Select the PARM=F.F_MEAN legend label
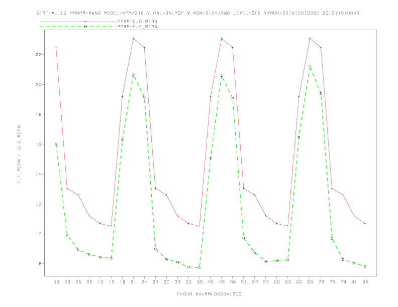 click(137, 27)
